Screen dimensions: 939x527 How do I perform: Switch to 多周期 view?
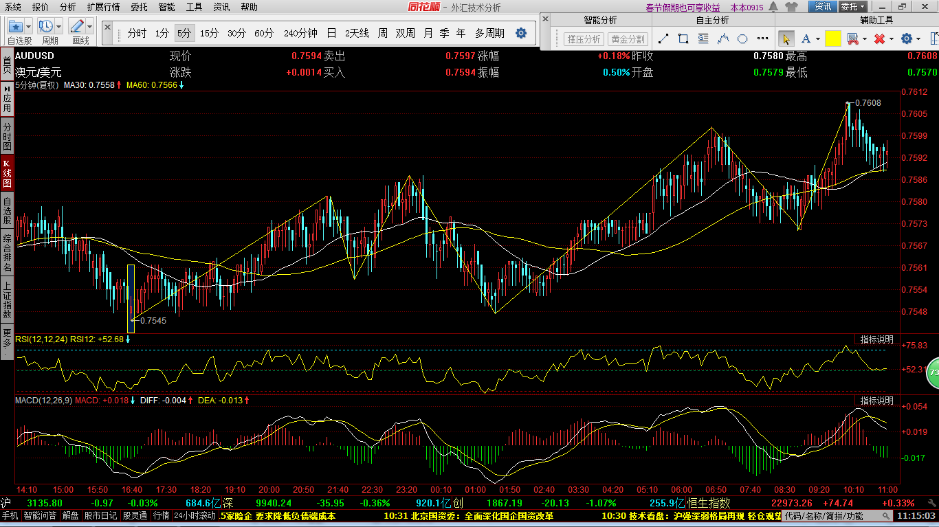(489, 33)
